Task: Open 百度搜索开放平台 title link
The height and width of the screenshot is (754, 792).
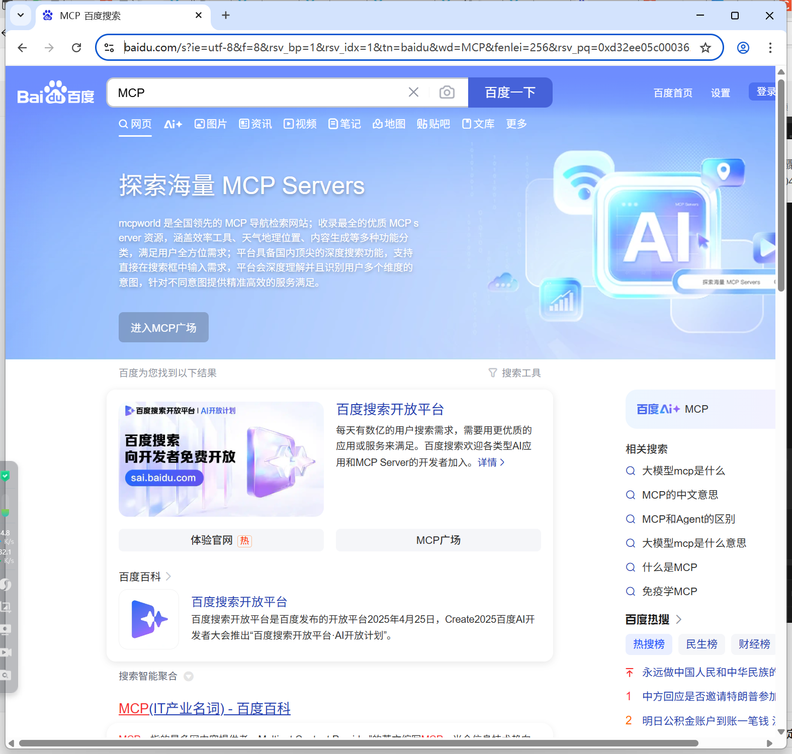Action: coord(390,409)
